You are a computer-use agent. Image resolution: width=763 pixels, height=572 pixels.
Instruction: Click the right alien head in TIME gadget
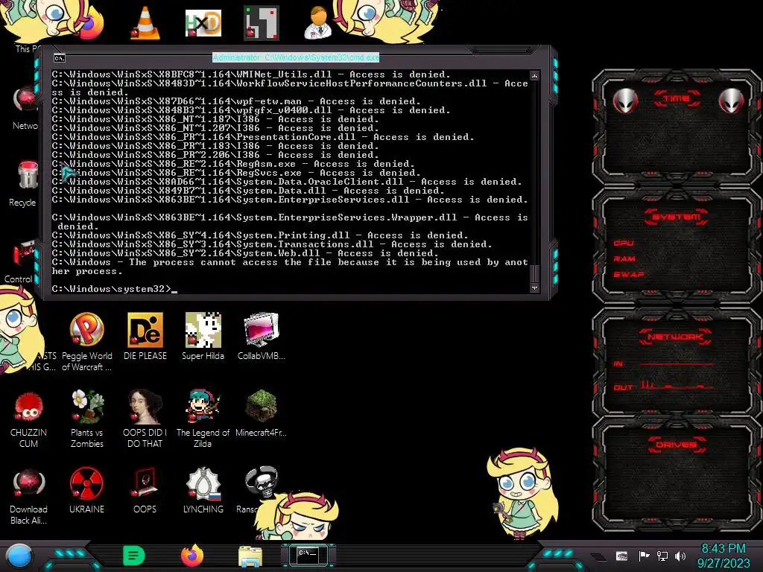[x=731, y=101]
